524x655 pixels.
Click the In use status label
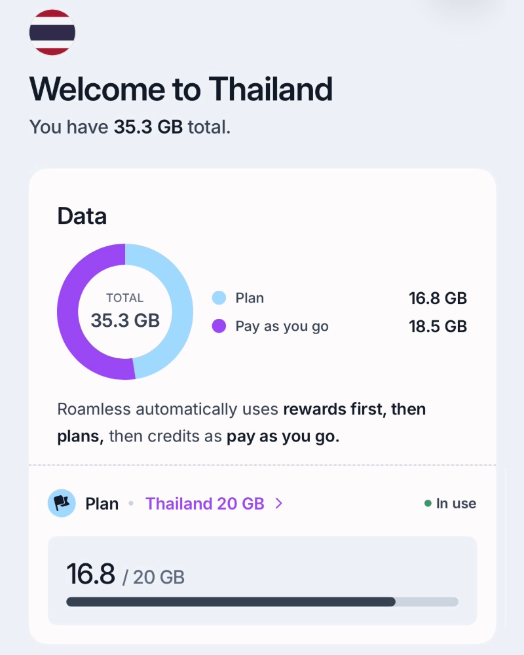pyautogui.click(x=456, y=504)
